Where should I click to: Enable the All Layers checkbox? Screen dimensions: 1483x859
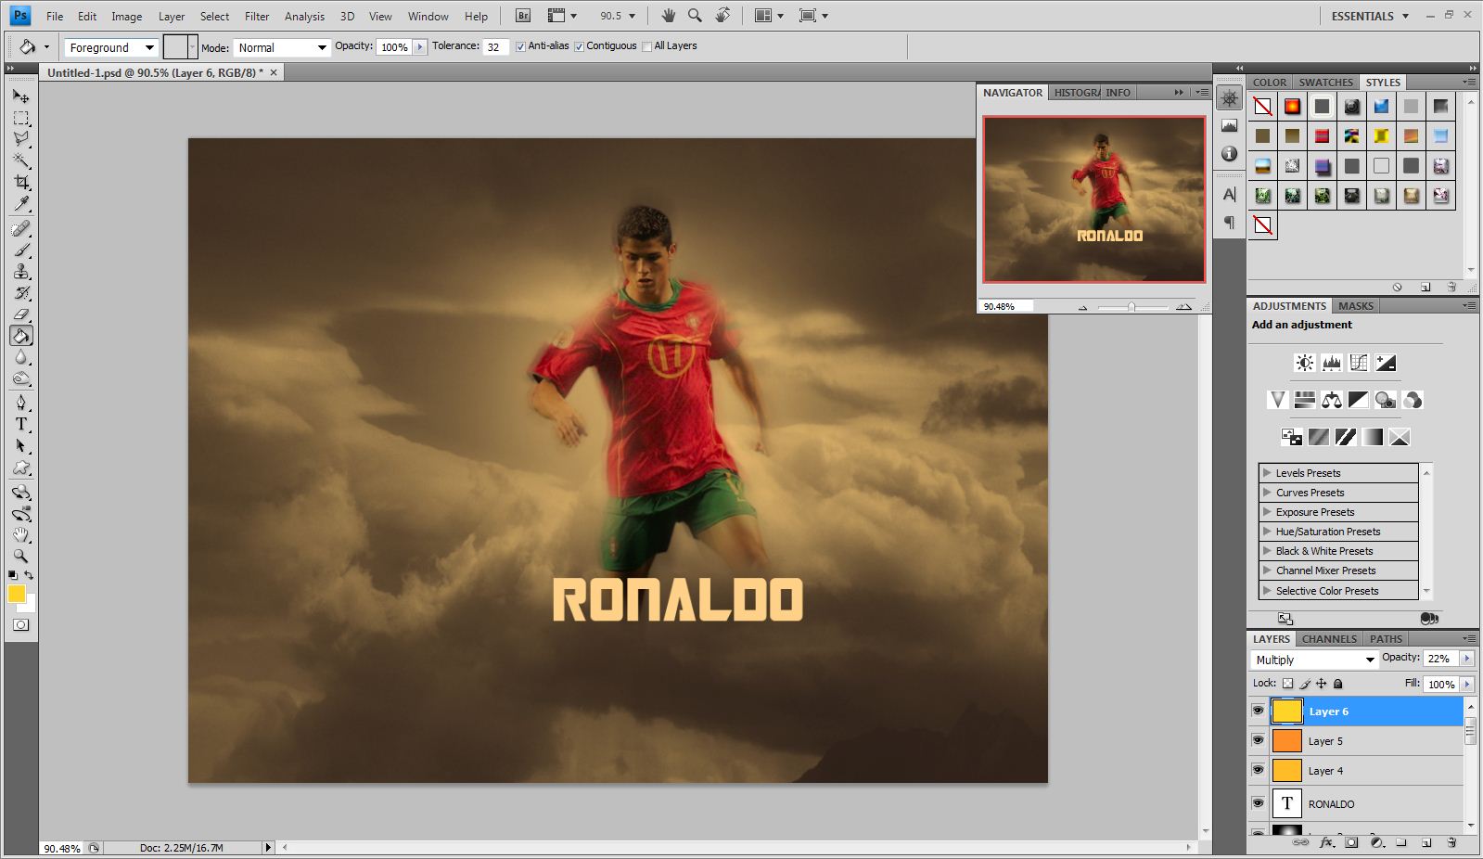click(646, 46)
